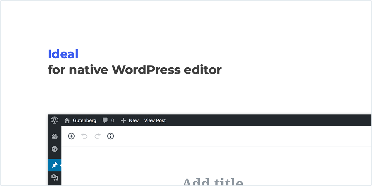Select the Posts pin icon in the sidebar

55,165
